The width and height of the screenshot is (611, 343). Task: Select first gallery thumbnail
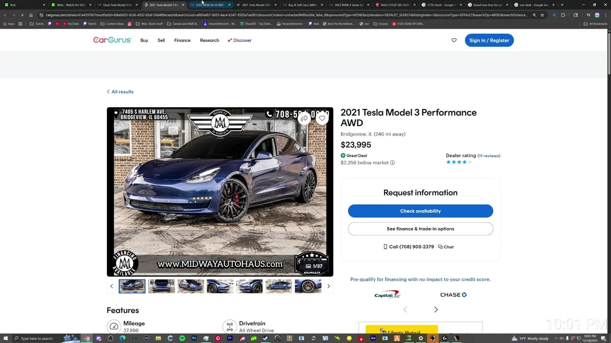click(132, 286)
